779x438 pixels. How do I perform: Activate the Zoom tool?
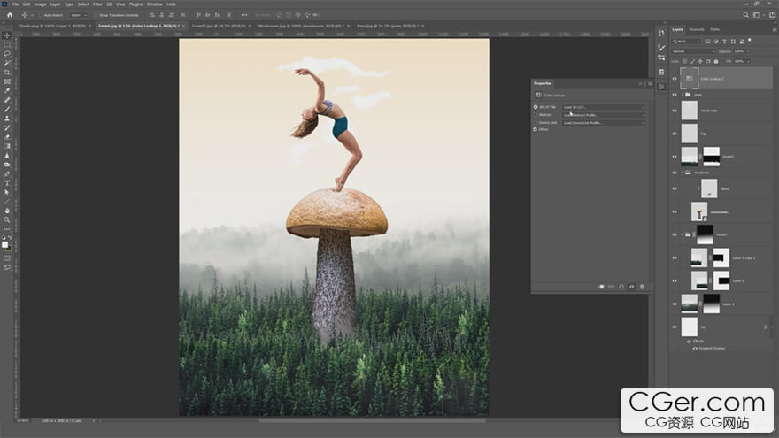point(7,219)
